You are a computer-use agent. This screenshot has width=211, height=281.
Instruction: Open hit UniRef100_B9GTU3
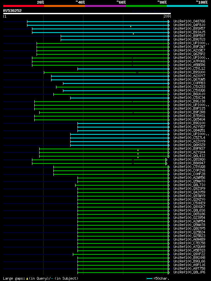189,39
